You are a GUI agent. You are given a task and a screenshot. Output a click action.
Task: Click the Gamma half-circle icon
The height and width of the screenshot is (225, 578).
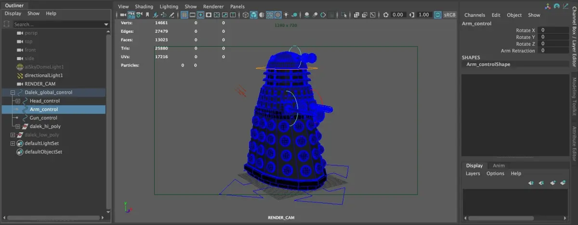[412, 15]
